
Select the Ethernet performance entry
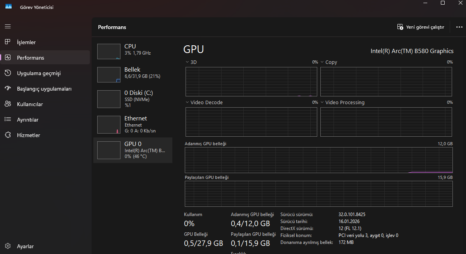pyautogui.click(x=133, y=124)
